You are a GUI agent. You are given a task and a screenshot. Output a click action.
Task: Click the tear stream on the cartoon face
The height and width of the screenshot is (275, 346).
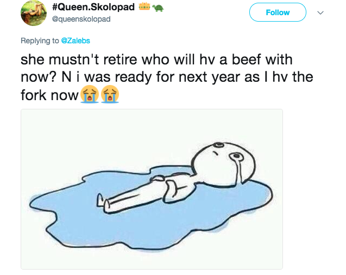[238, 171]
